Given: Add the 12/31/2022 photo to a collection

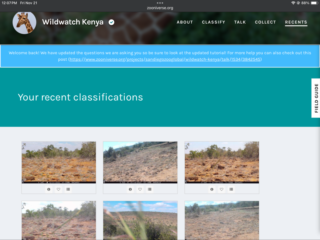Looking at the screenshot, I should point(68,189).
